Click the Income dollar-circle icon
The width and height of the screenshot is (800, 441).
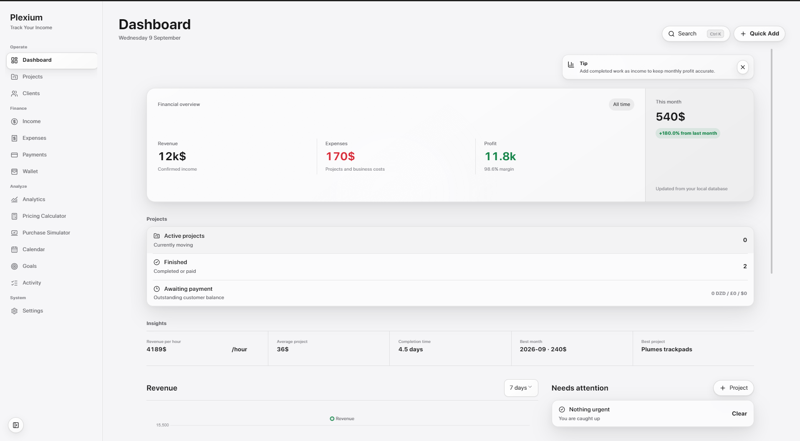click(x=15, y=121)
